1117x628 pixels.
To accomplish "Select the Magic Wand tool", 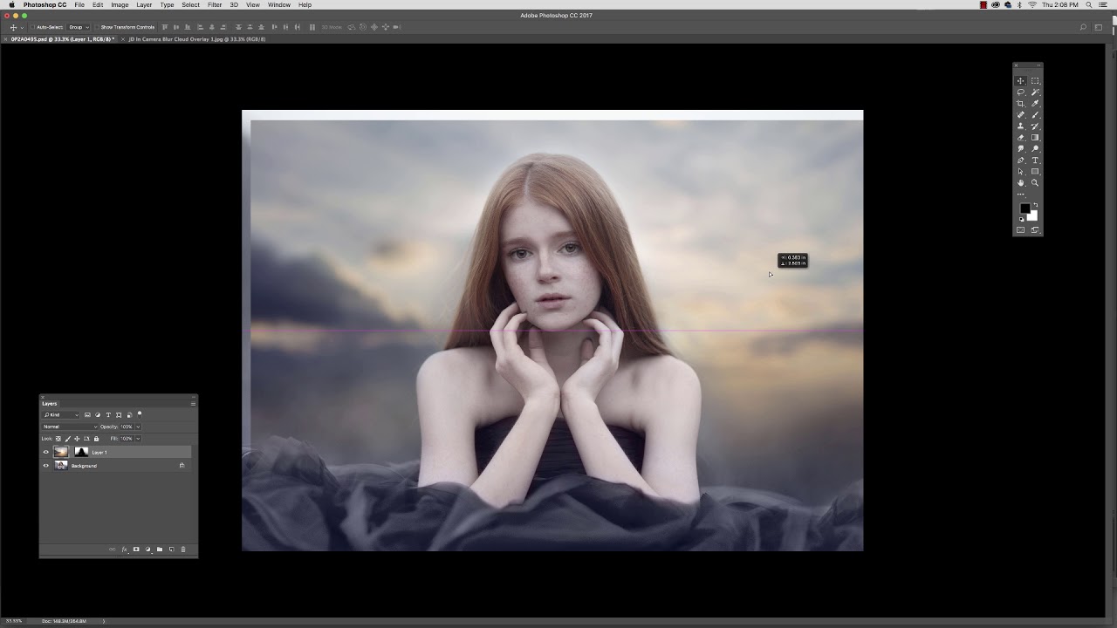I will tap(1035, 92).
